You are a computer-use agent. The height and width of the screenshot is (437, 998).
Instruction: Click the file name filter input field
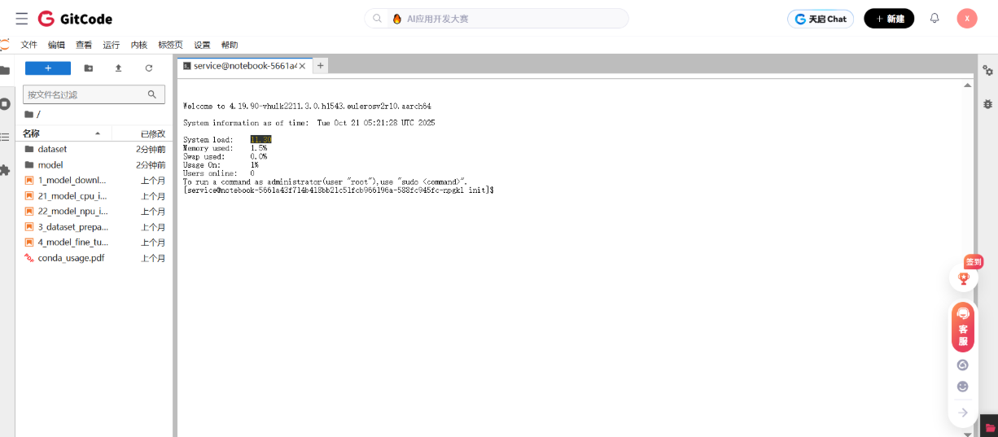click(x=85, y=94)
